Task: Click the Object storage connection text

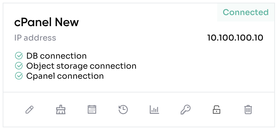Action: point(81,66)
